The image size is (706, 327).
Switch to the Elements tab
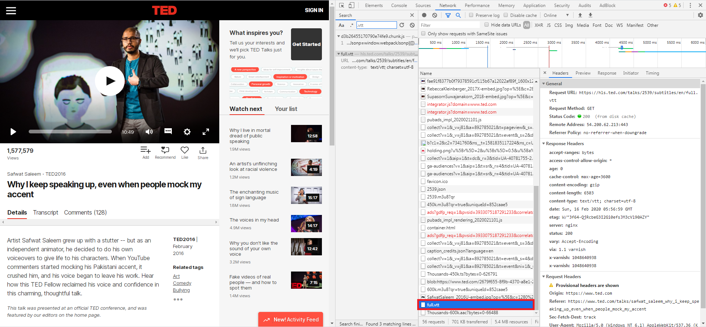point(374,5)
